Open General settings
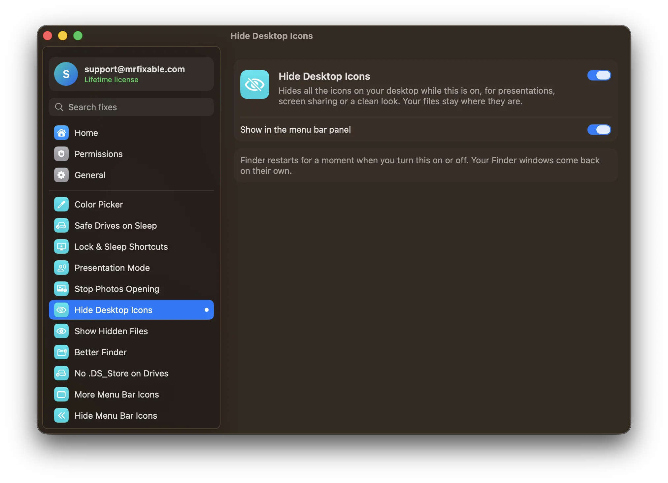 pyautogui.click(x=131, y=175)
